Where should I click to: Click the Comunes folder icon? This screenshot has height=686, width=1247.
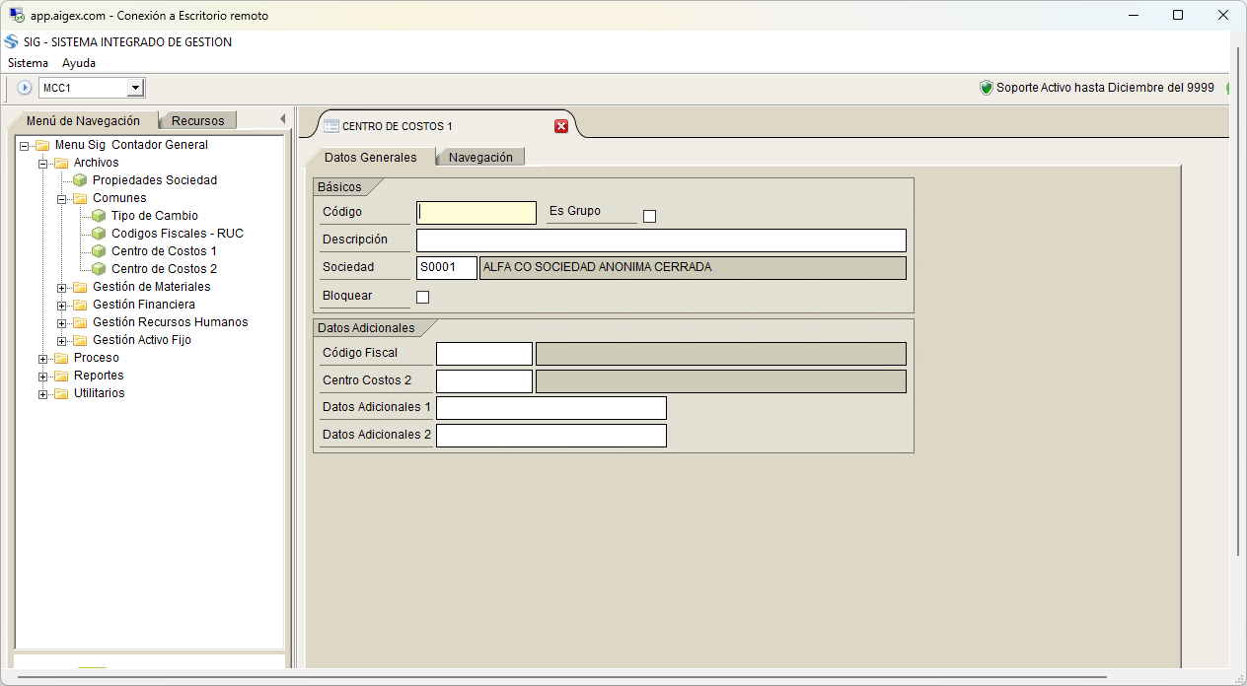[80, 198]
